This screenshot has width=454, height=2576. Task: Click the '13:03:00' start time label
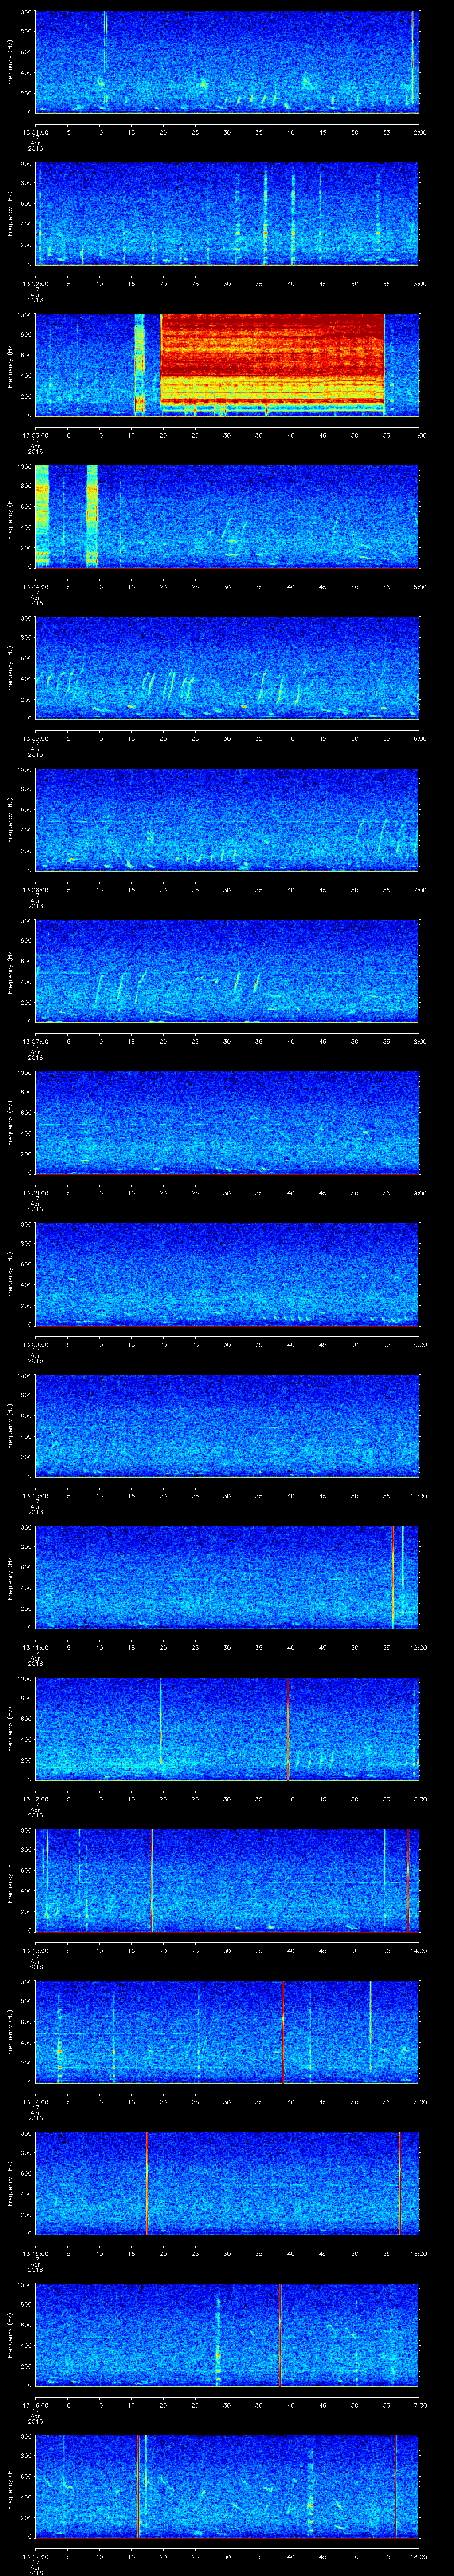click(35, 435)
